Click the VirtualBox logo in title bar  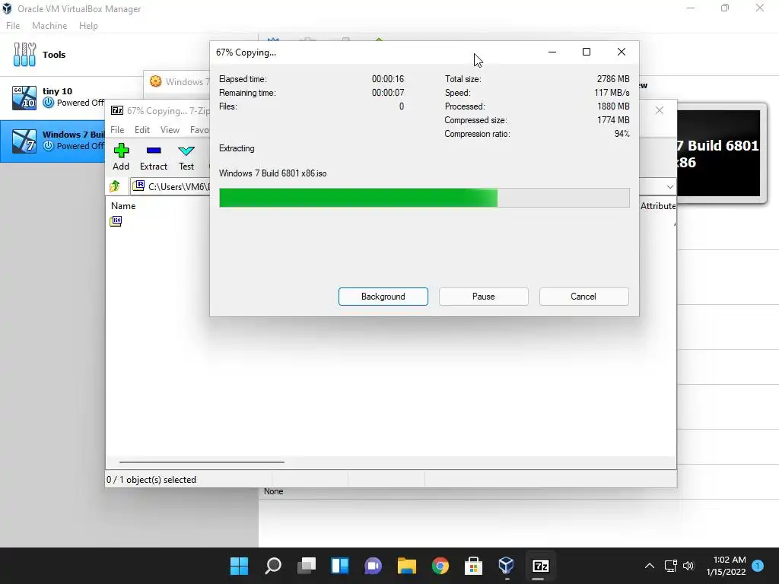tap(7, 8)
